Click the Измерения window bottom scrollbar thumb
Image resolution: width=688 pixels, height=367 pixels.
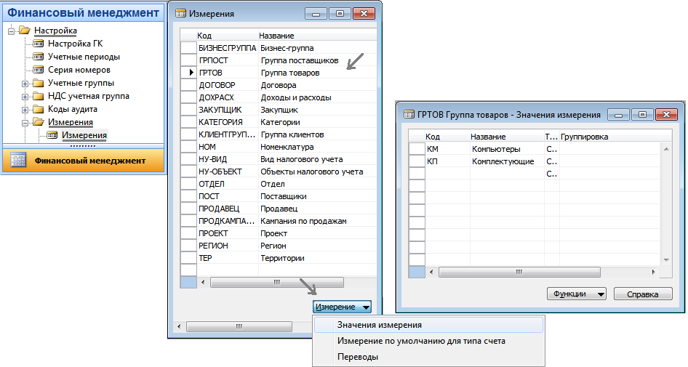(239, 326)
